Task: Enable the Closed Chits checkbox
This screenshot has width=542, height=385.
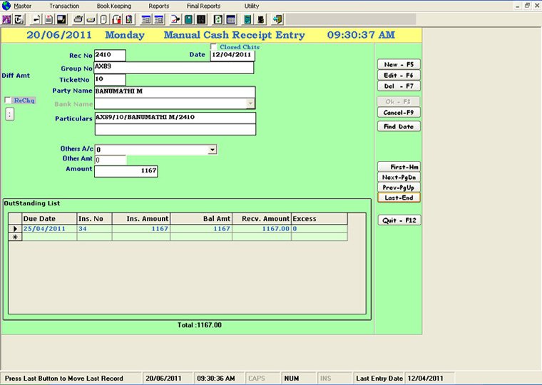Action: click(214, 47)
